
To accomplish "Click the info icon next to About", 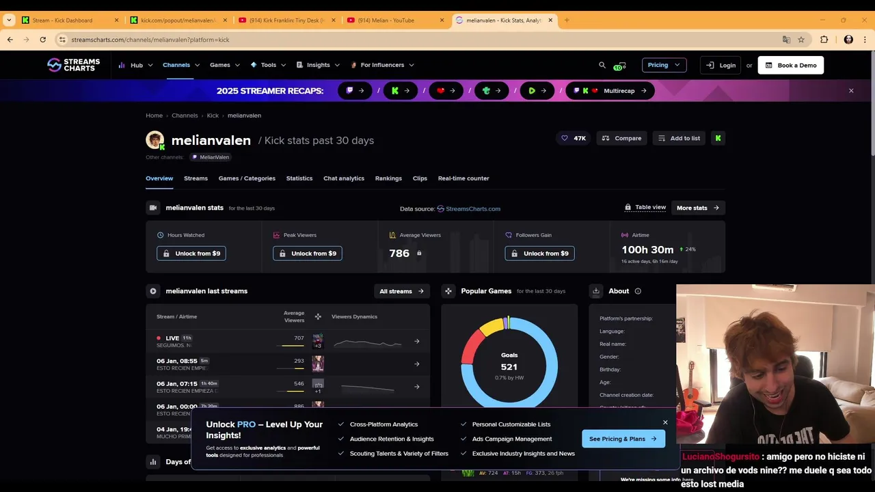I will (x=638, y=291).
